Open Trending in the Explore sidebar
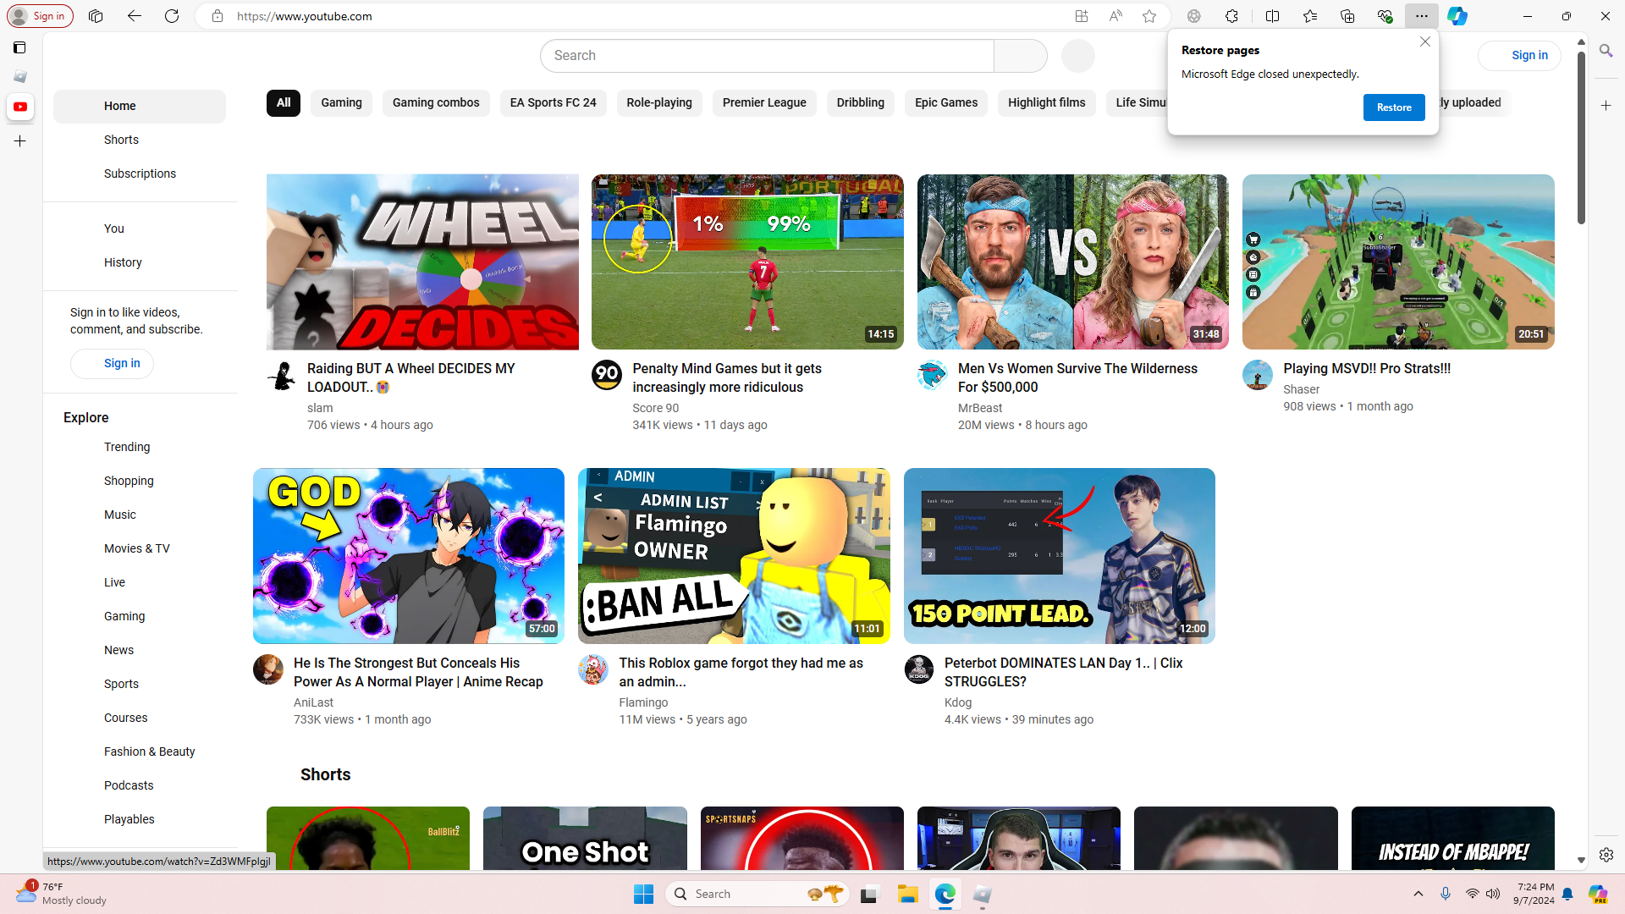 click(x=127, y=447)
